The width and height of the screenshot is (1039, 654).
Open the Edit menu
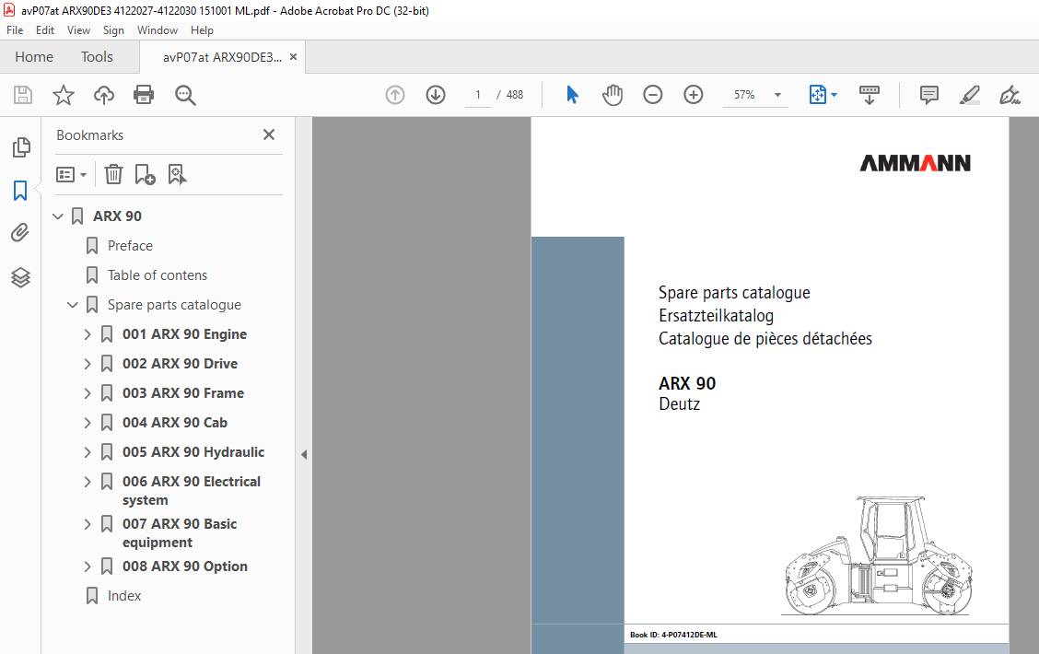point(45,29)
